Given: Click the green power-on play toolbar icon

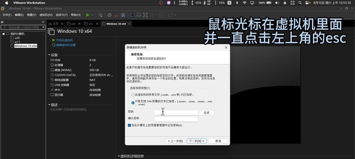Looking at the screenshot, I should (x=87, y=15).
